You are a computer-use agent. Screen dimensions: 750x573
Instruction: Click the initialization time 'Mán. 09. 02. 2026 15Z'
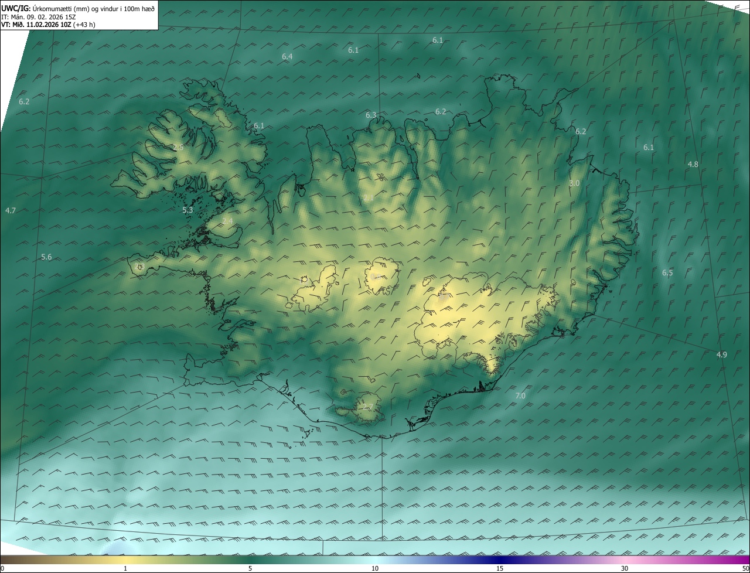coord(43,16)
